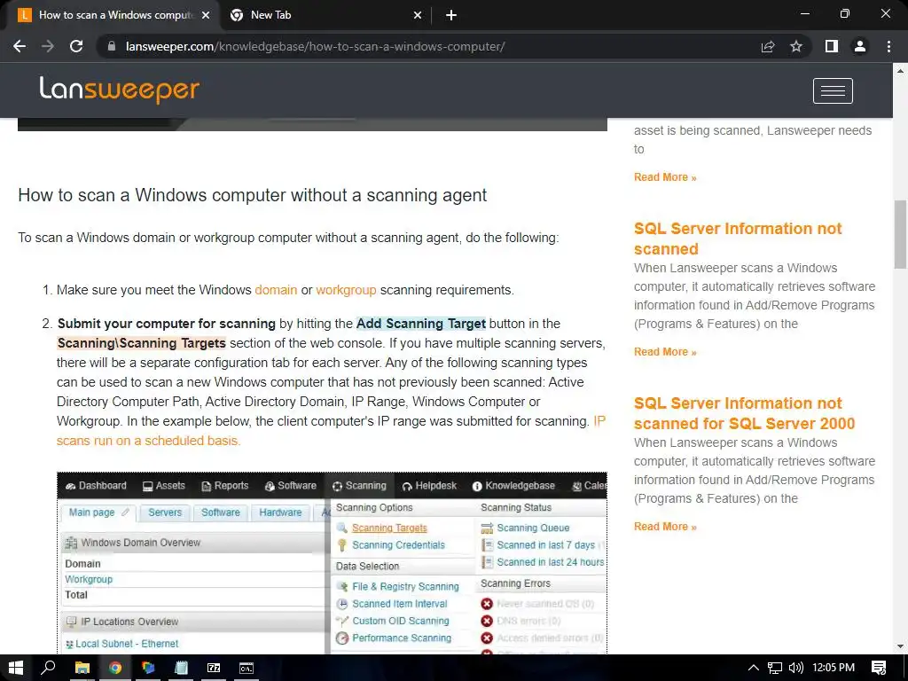Image resolution: width=908 pixels, height=681 pixels.
Task: Click the address bar URL
Action: tap(315, 46)
